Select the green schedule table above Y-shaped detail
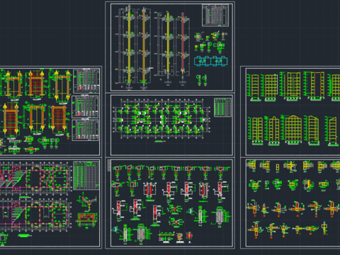This screenshot has height=255, width=340. point(86,176)
